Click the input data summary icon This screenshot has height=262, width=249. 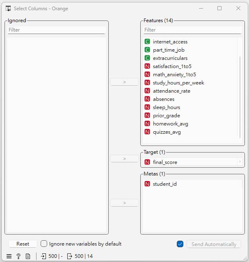44,256
